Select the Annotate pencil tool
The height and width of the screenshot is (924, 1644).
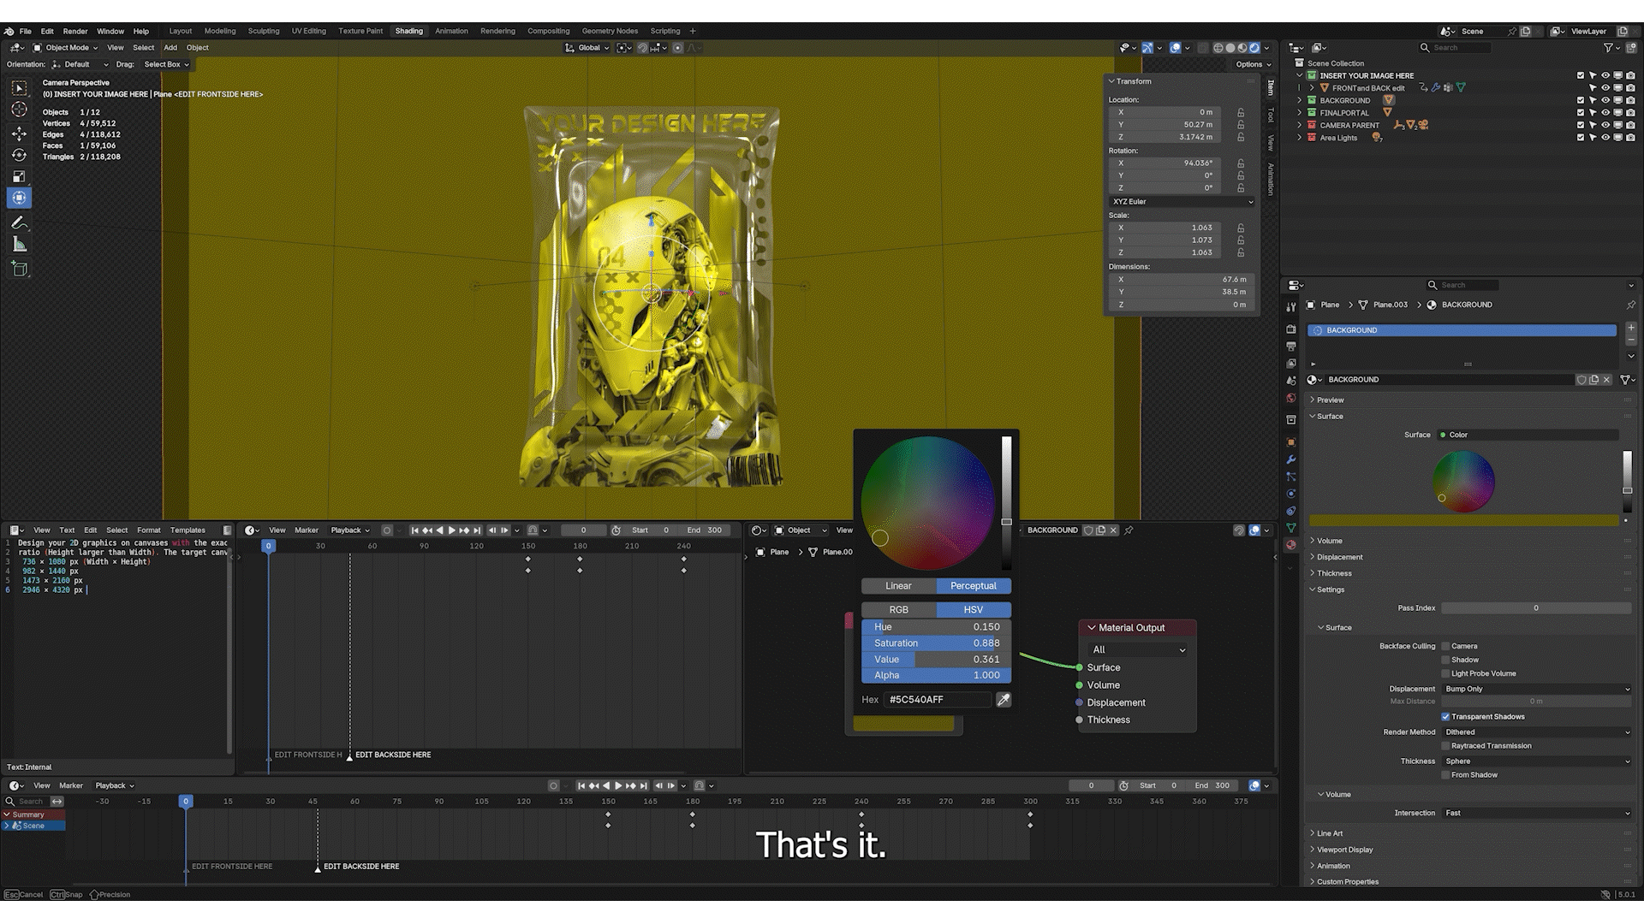tap(19, 222)
